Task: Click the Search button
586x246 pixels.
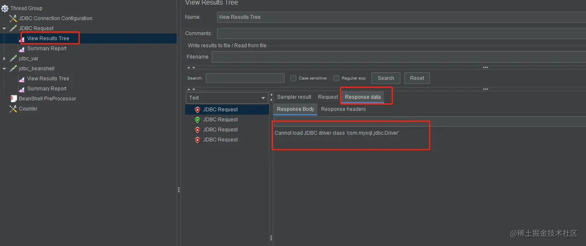Action: [386, 78]
